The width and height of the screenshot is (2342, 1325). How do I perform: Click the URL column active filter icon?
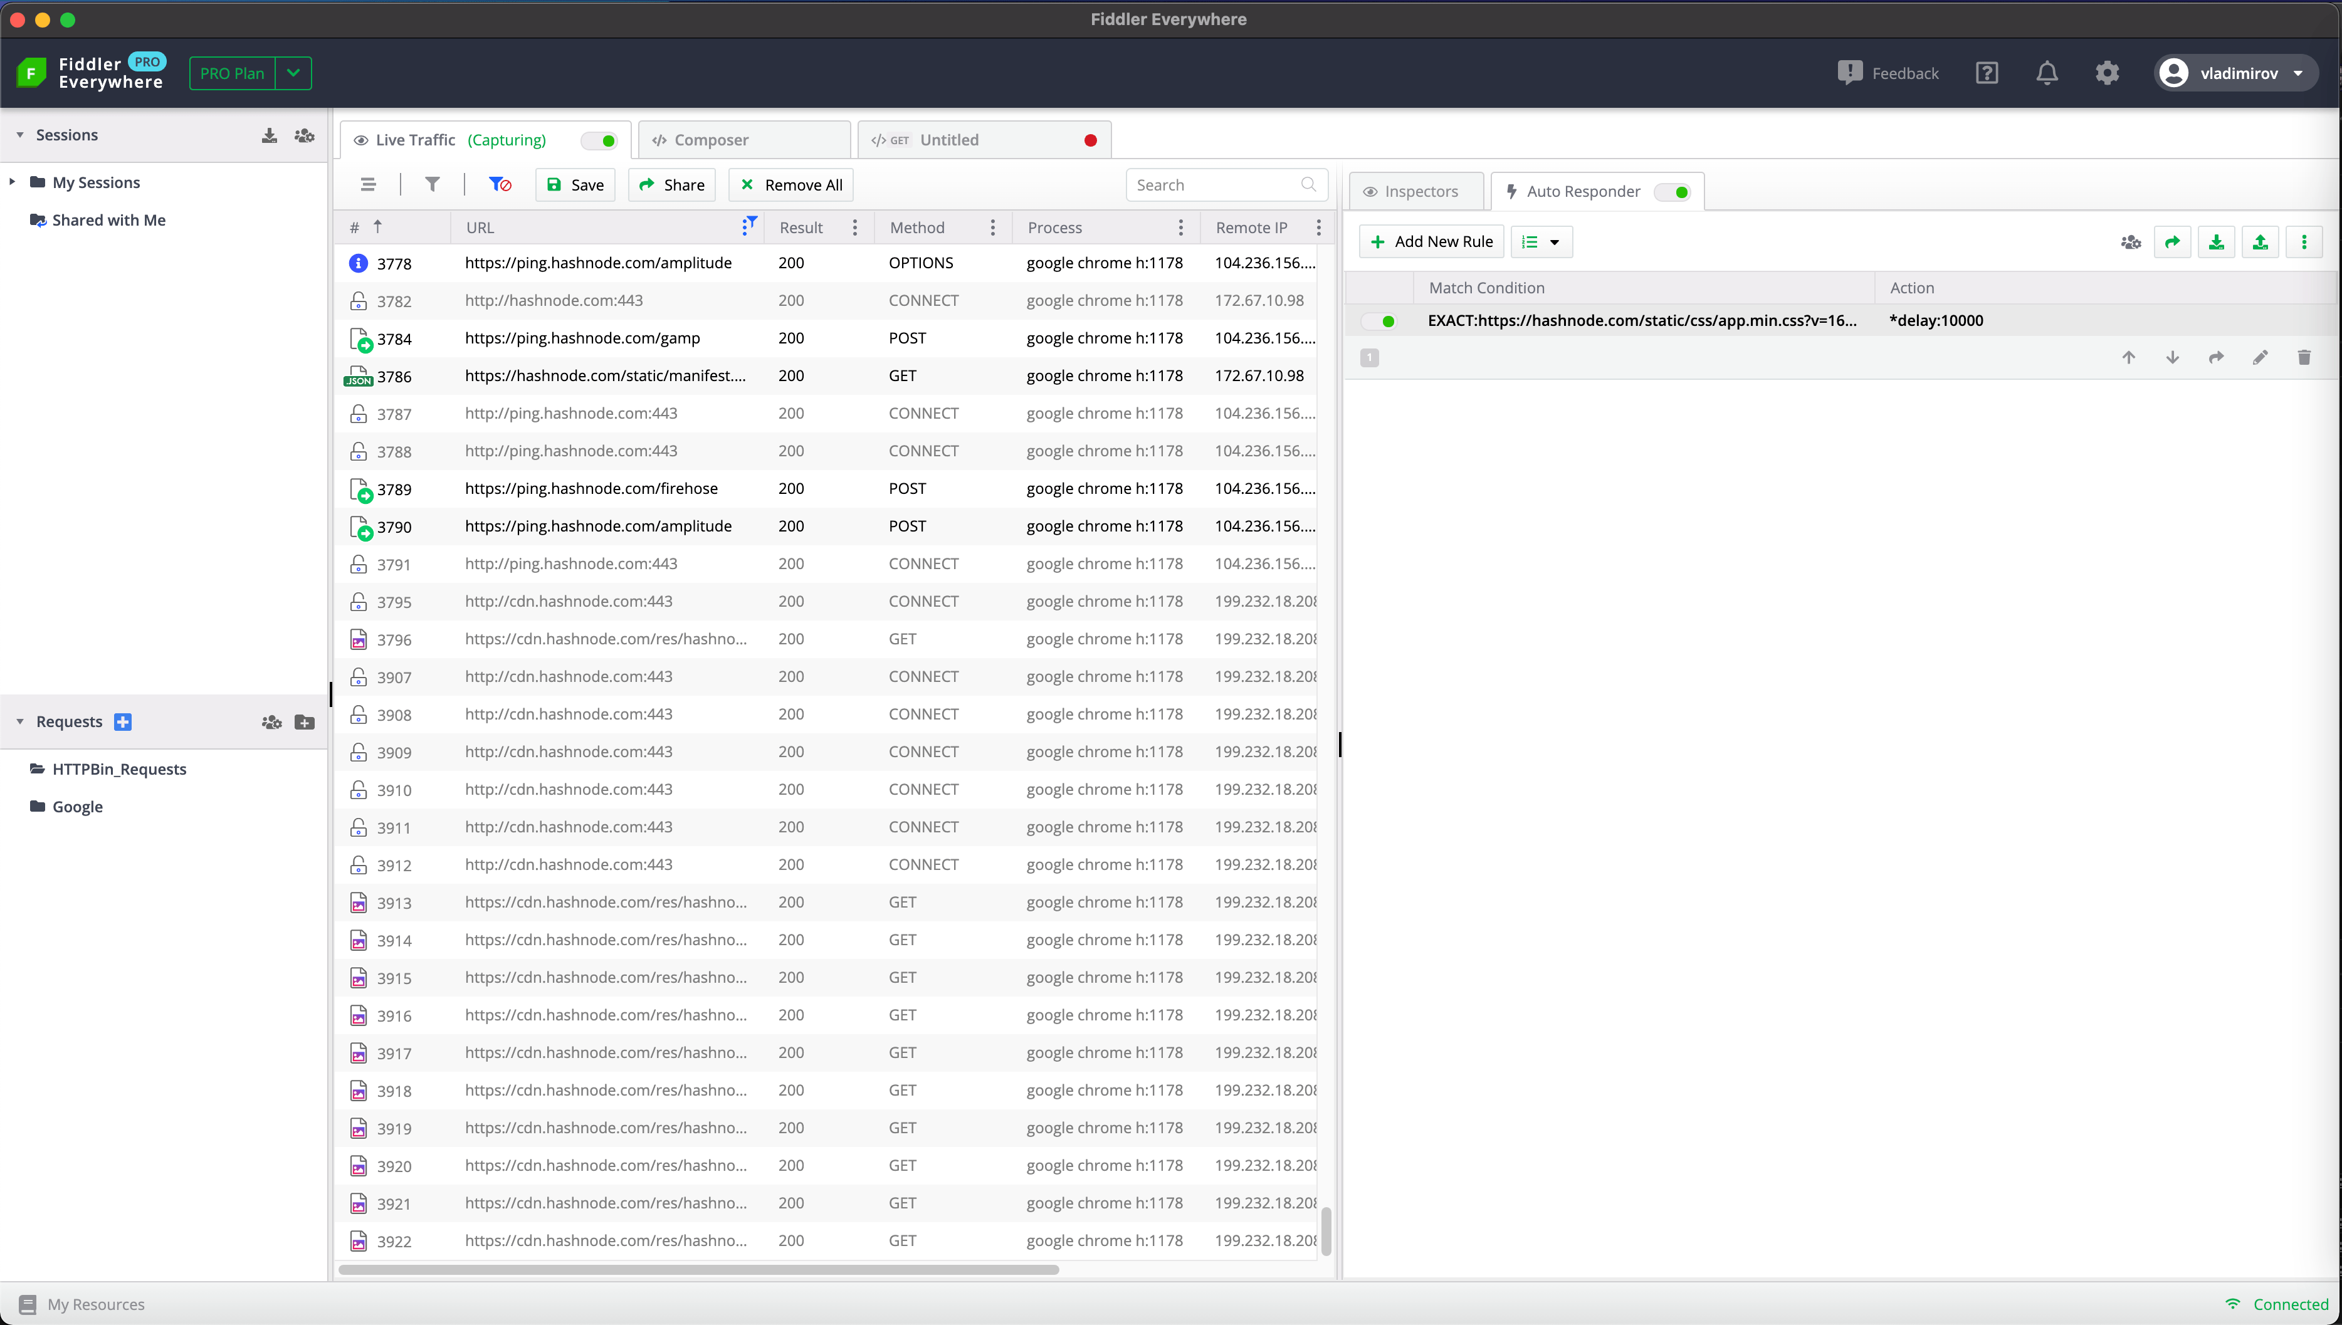point(749,226)
